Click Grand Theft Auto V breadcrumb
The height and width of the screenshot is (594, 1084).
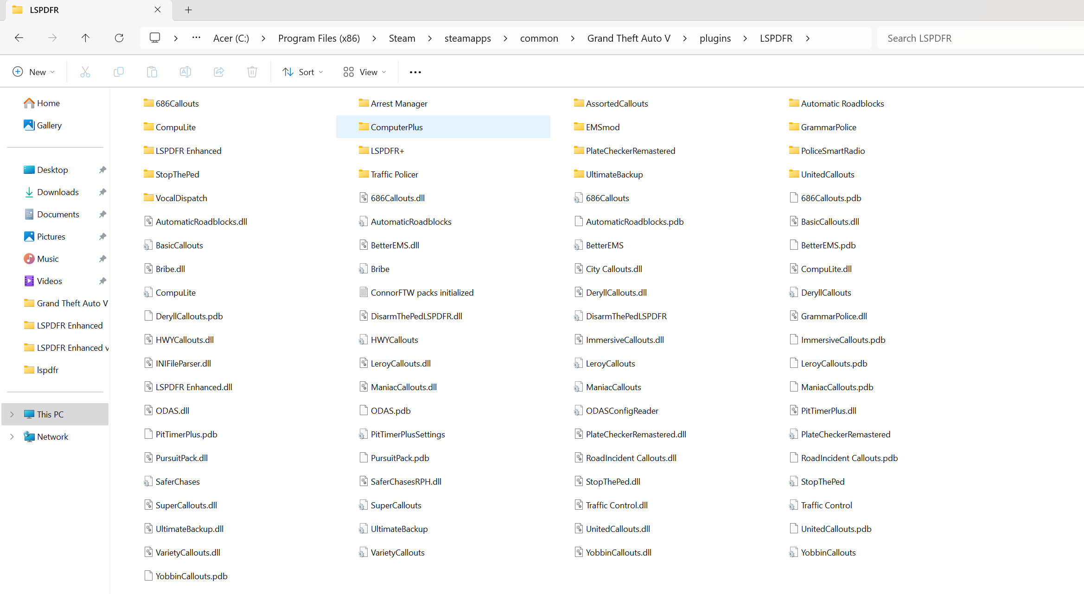629,38
